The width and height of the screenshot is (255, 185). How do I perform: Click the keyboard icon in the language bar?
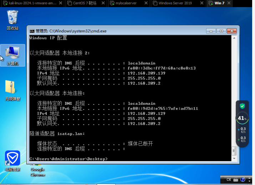click(236, 179)
